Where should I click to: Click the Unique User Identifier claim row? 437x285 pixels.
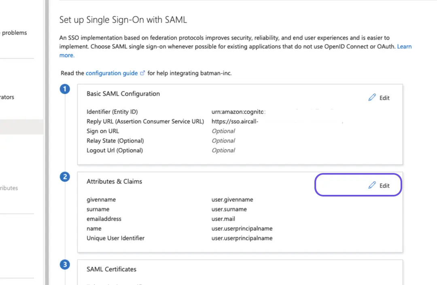point(116,238)
